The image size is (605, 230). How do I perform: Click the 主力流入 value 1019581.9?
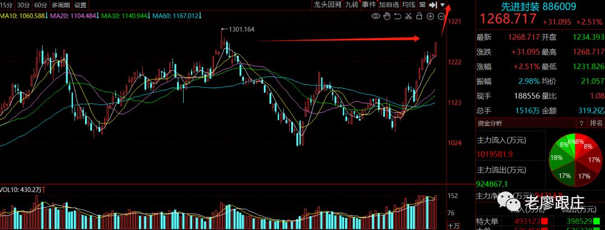click(495, 154)
